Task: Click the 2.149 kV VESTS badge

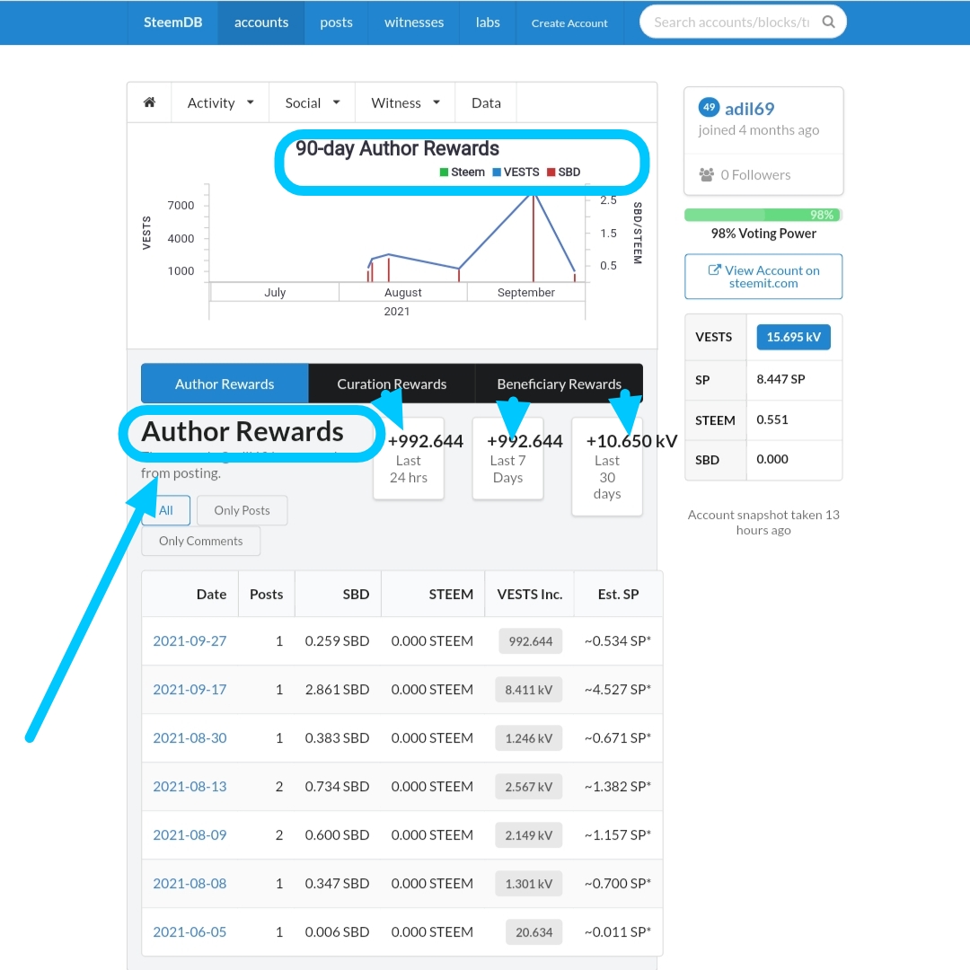Action: point(528,835)
